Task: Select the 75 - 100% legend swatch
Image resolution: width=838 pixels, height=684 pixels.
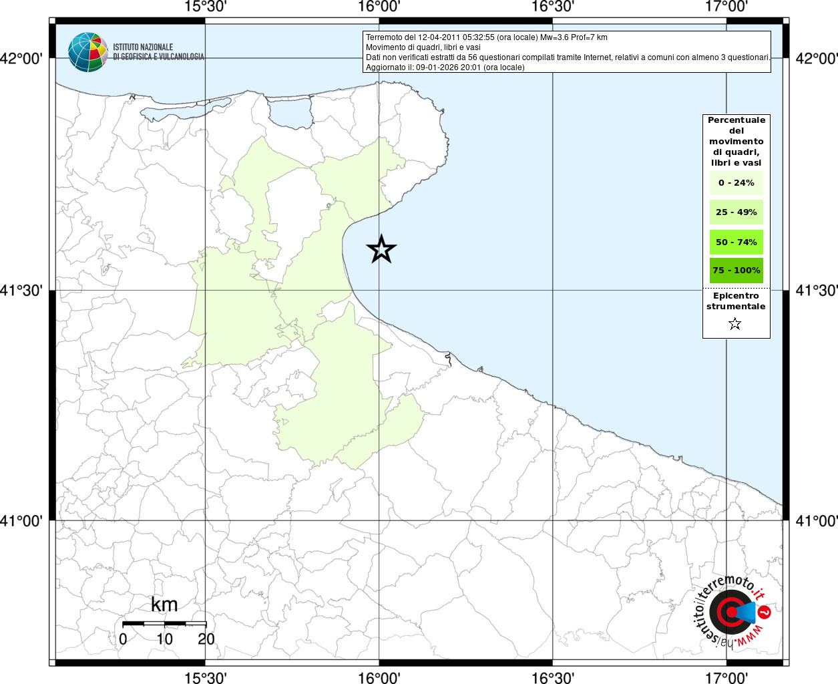Action: click(x=736, y=271)
